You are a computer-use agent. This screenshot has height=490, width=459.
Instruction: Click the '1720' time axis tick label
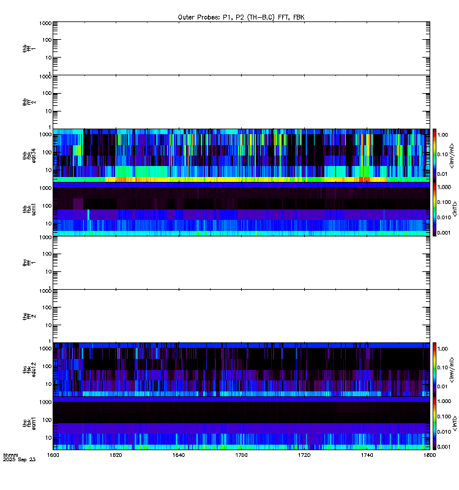pos(304,455)
